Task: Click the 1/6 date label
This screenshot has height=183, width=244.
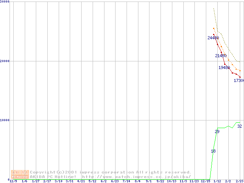Action: click(x=24, y=181)
